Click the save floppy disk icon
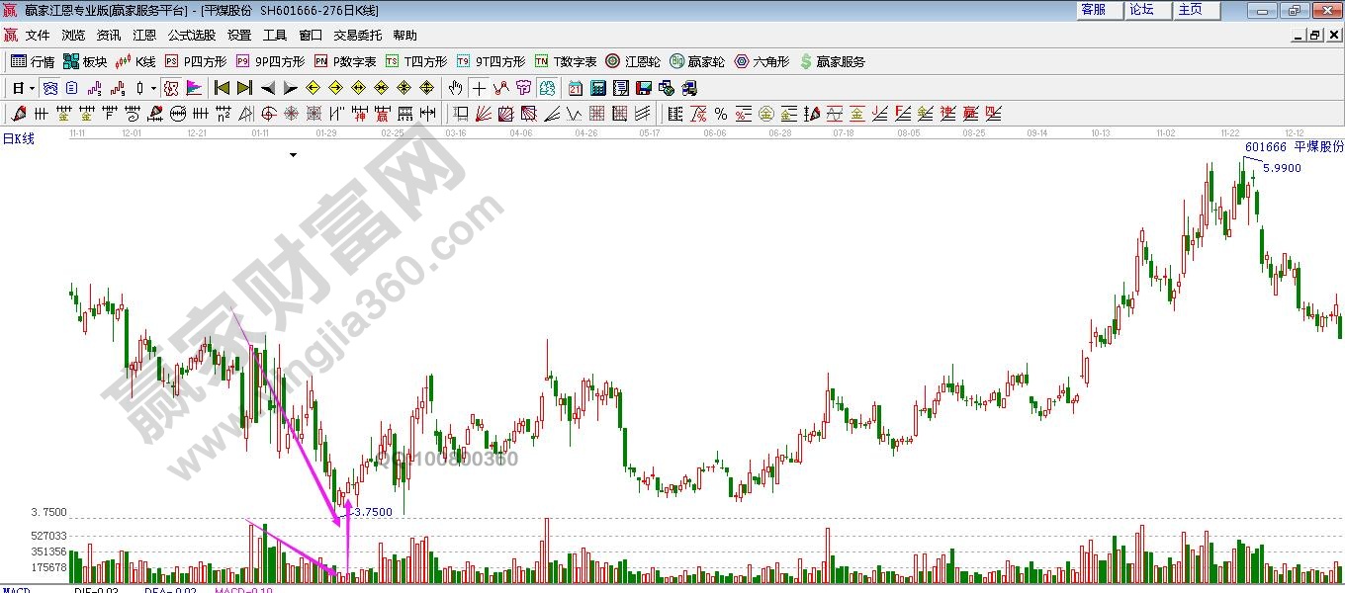Image resolution: width=1345 pixels, height=593 pixels. click(643, 88)
